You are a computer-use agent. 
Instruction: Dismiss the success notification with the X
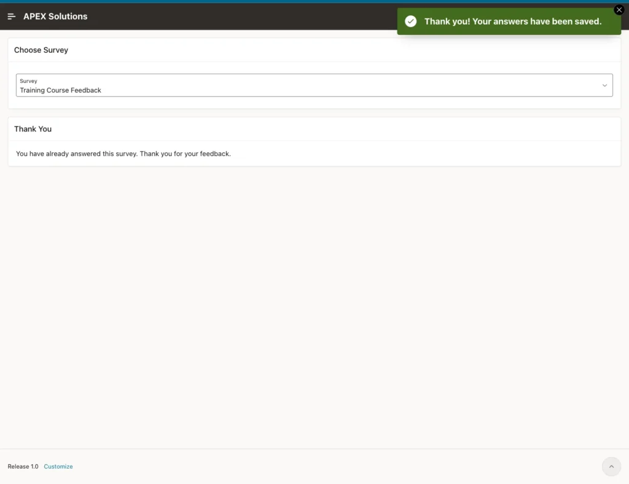click(x=619, y=10)
